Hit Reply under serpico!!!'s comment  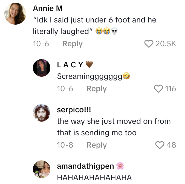97,145
